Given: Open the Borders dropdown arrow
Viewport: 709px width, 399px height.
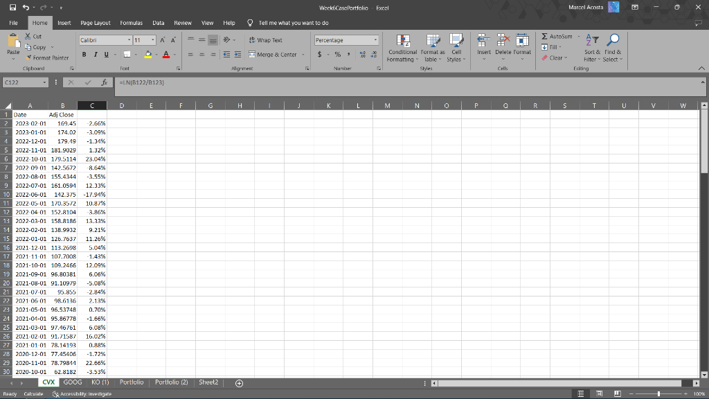Looking at the screenshot, I should click(136, 55).
